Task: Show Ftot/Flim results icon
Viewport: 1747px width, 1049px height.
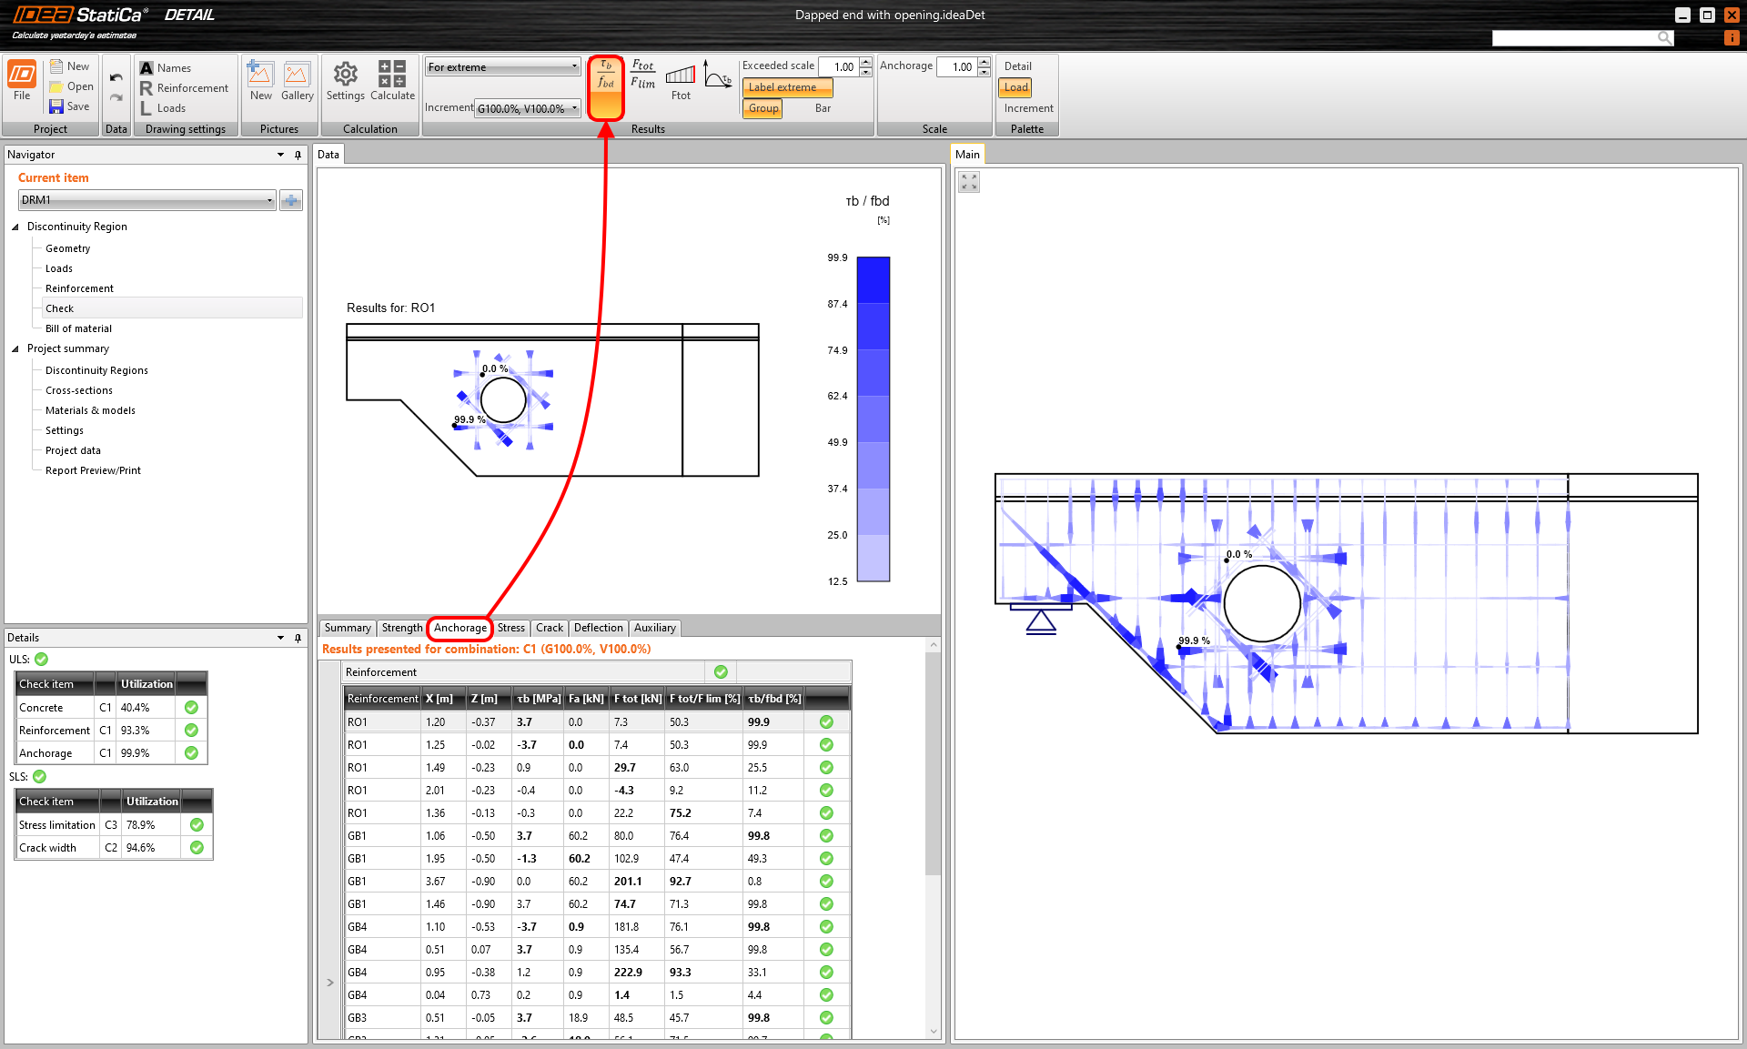Action: (643, 75)
